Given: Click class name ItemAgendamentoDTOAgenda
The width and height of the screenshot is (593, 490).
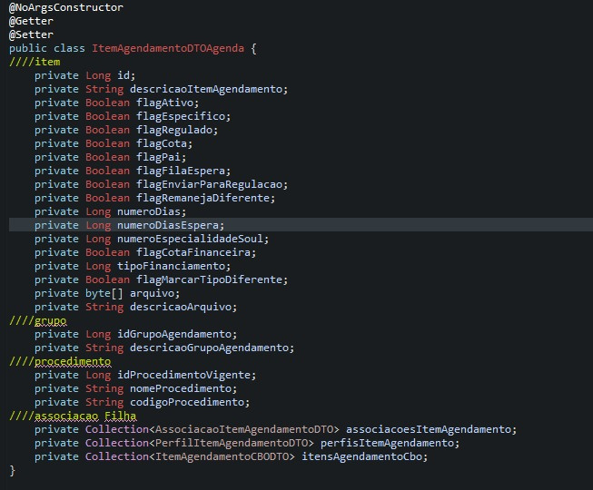Looking at the screenshot, I should 168,48.
